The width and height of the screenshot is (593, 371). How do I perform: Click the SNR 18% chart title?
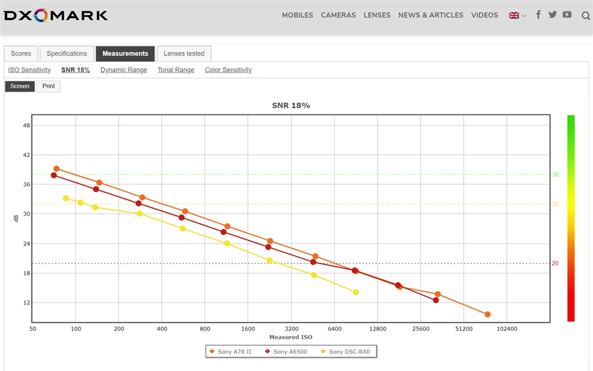[x=291, y=106]
